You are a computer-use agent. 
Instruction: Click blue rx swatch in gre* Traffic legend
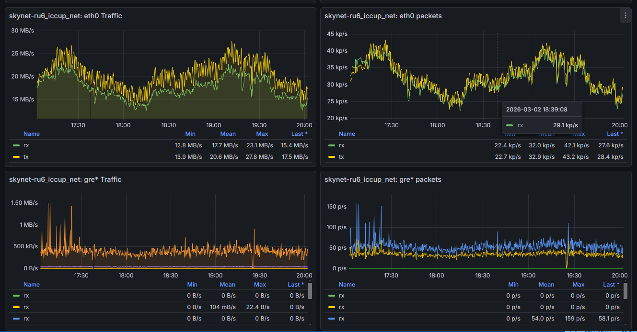[x=16, y=319]
